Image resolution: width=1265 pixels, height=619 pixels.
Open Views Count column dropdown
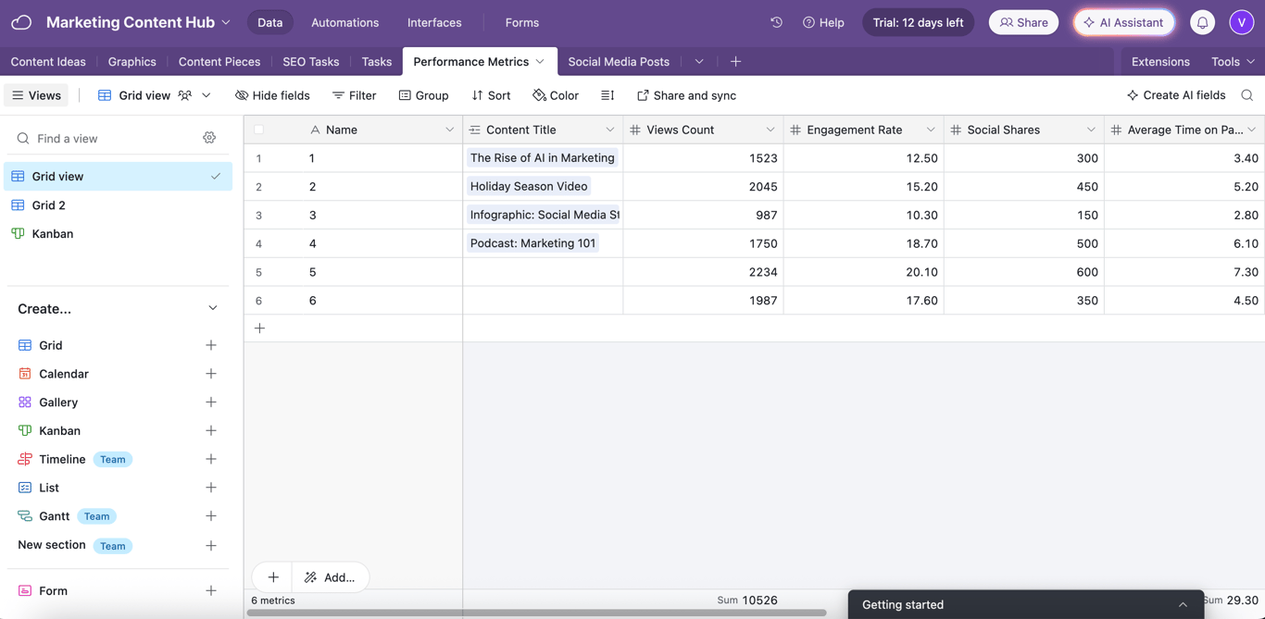(x=770, y=130)
